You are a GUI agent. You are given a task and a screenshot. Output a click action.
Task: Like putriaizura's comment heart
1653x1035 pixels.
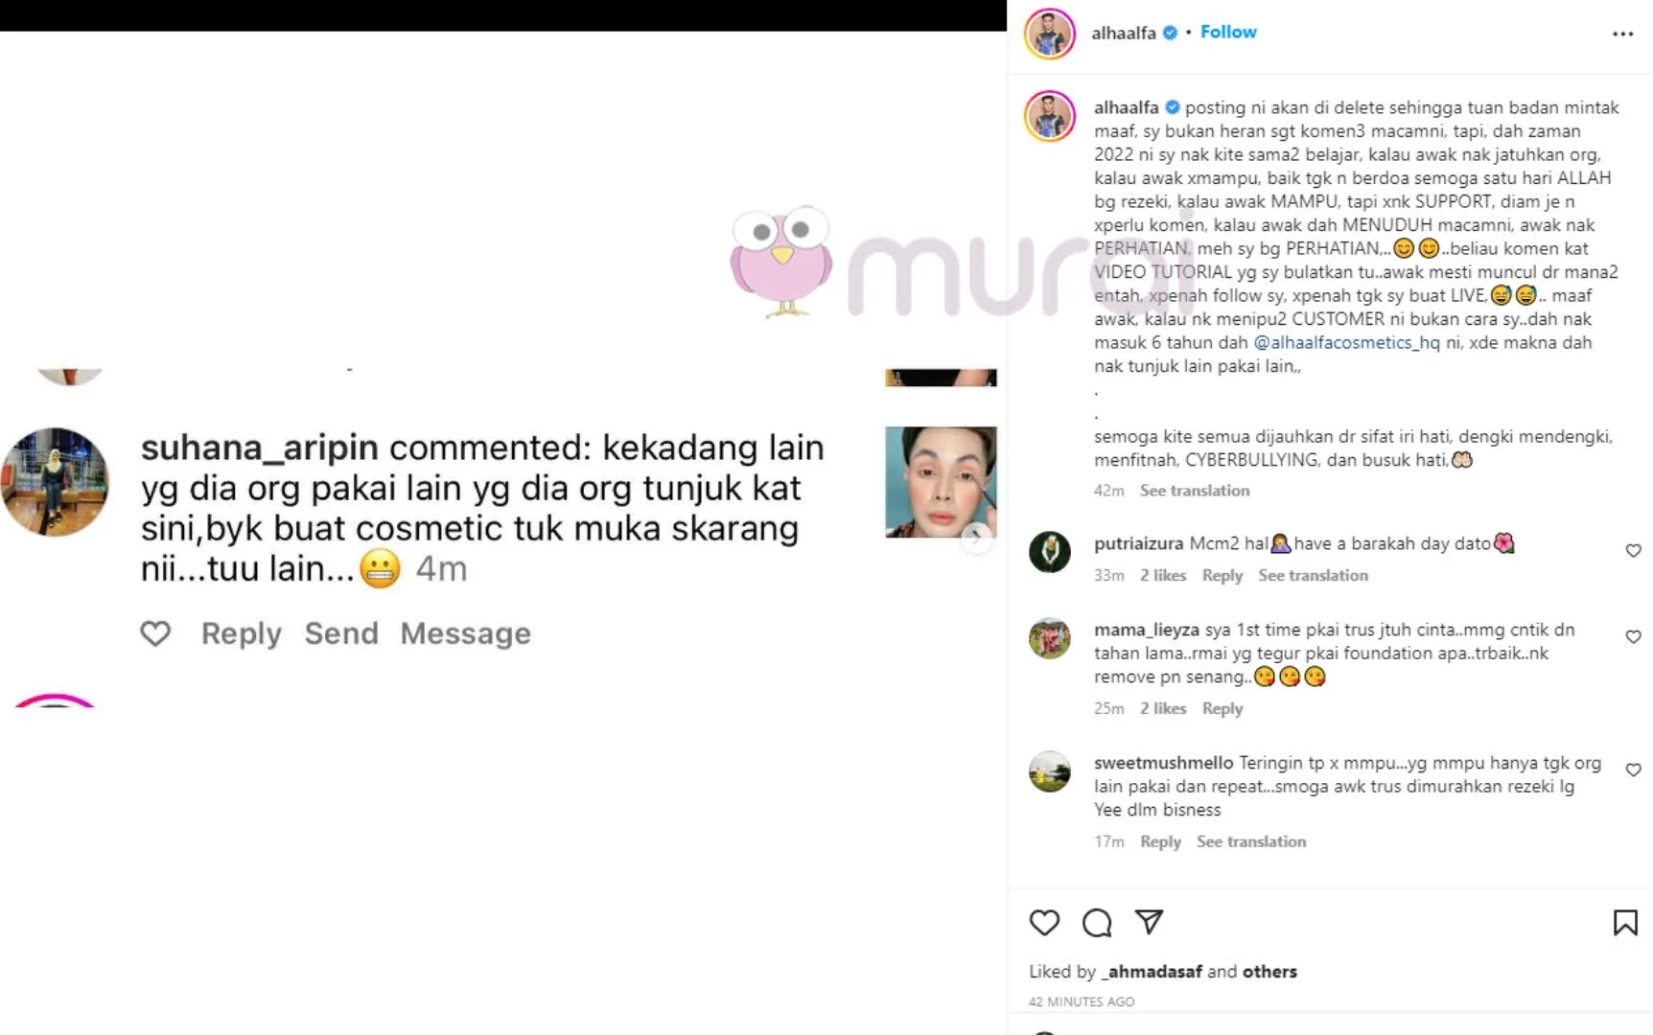click(1634, 550)
